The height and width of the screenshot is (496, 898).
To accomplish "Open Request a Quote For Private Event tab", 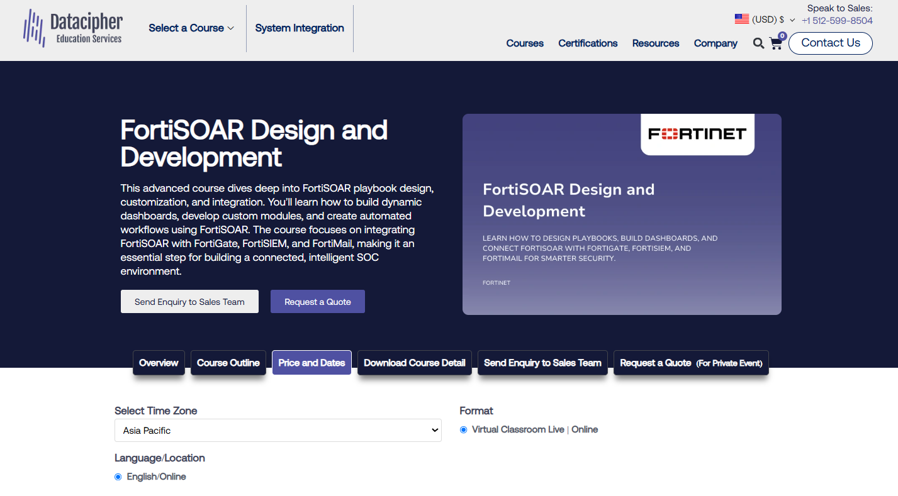I will click(691, 363).
